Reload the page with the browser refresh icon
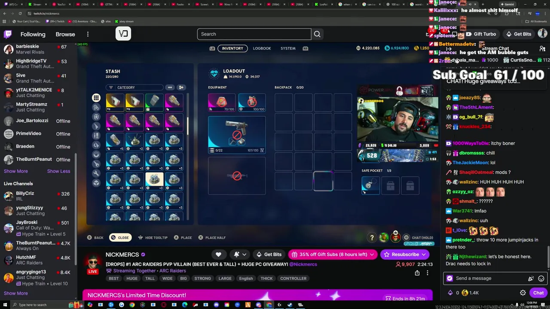The width and height of the screenshot is (550, 309). 20,13
